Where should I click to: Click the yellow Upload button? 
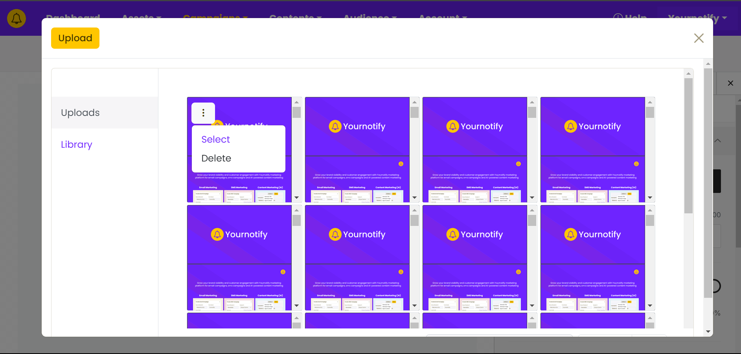pyautogui.click(x=75, y=38)
